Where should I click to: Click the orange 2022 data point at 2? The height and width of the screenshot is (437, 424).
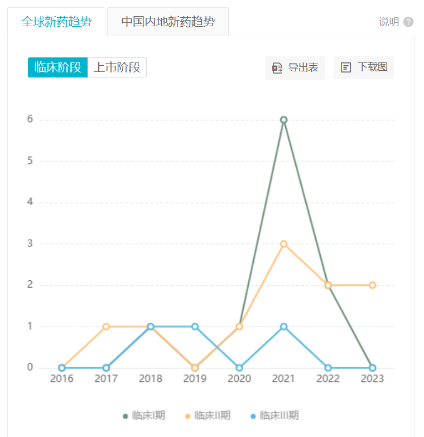tap(328, 285)
